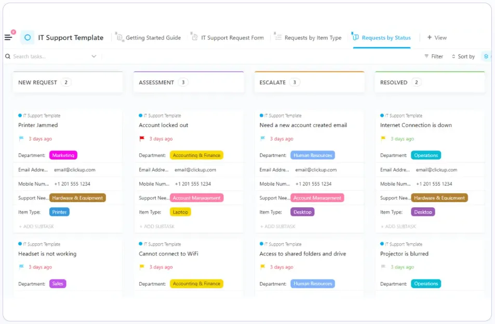Click the grey flag on Projector is blurred
Image resolution: width=495 pixels, height=324 pixels.
tap(383, 267)
